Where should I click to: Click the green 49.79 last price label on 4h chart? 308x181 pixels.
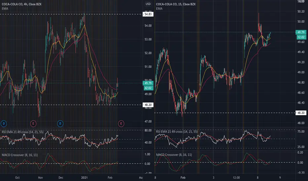[x=148, y=83]
